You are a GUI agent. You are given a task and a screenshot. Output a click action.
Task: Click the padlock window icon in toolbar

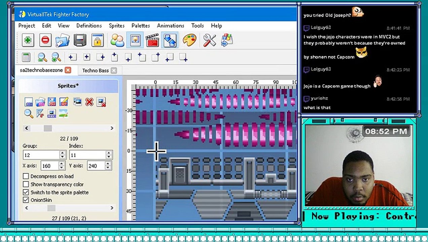click(98, 40)
